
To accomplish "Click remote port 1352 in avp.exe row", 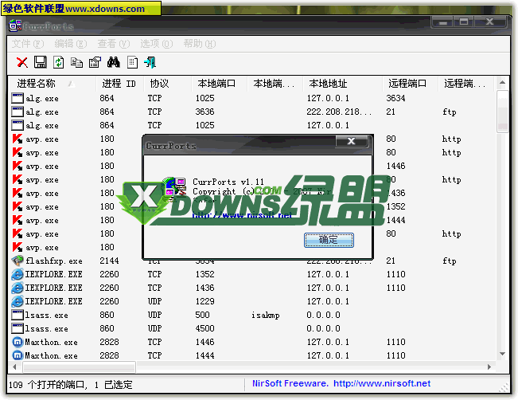I will [395, 206].
